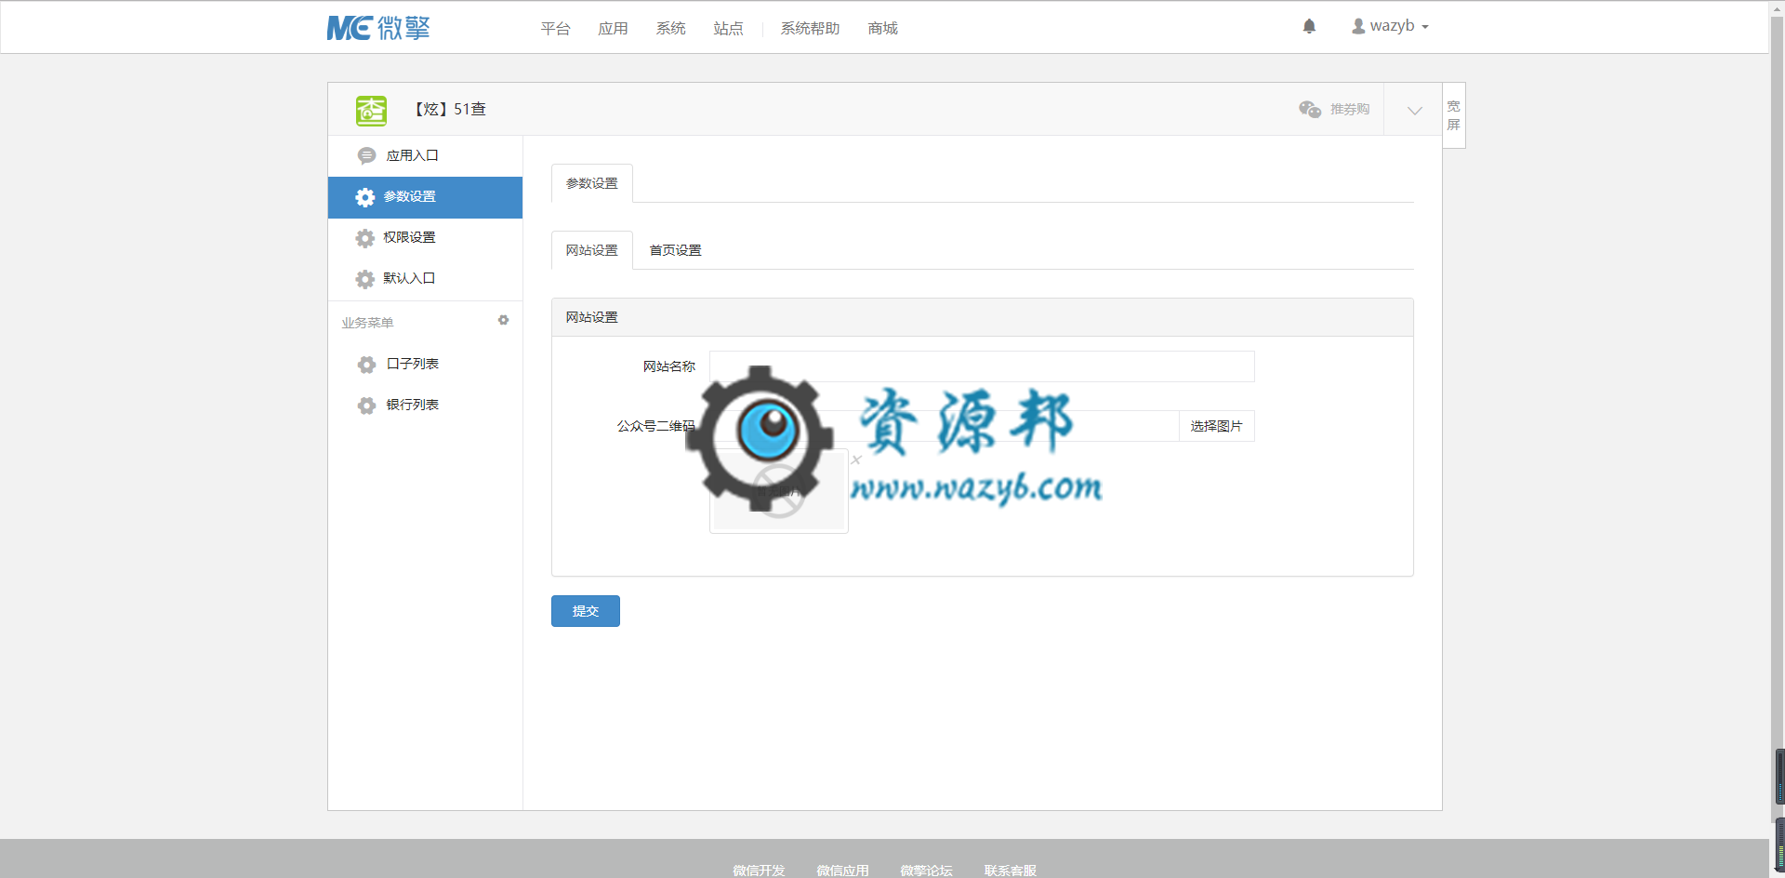Viewport: 1785px width, 878px height.
Task: Click the 推荐购 link
Action: 1349,109
